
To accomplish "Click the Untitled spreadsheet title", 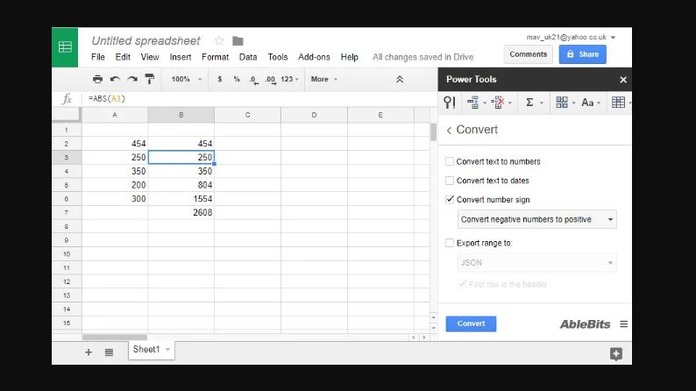I will tap(146, 41).
